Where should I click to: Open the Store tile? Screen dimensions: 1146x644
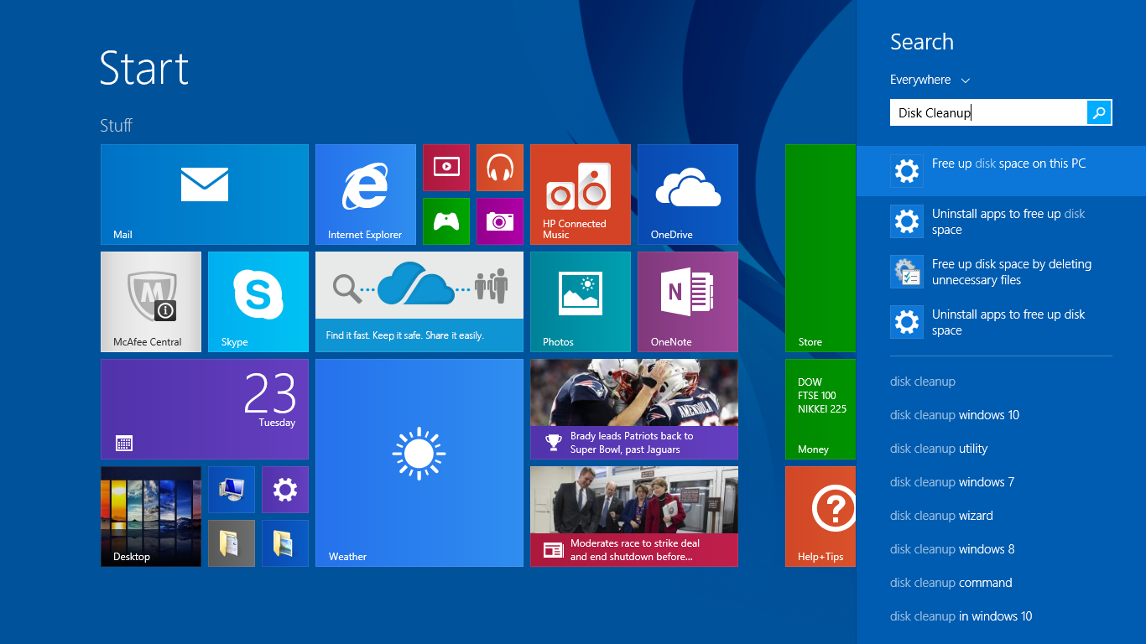pyautogui.click(x=820, y=248)
